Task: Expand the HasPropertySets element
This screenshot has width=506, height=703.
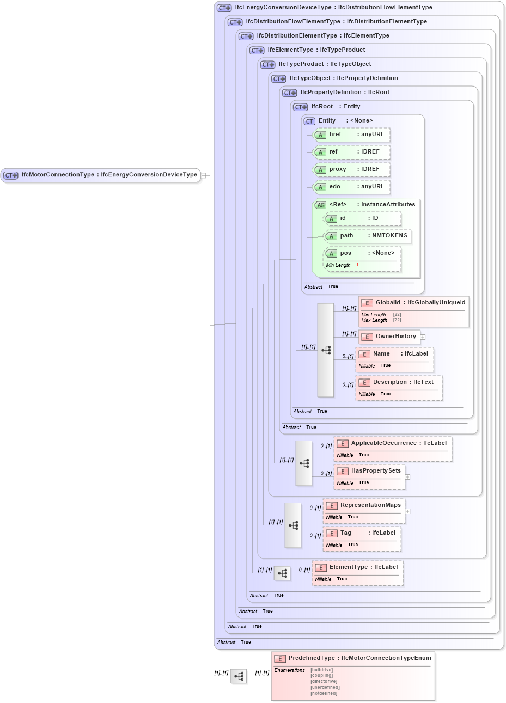Action: coord(406,476)
